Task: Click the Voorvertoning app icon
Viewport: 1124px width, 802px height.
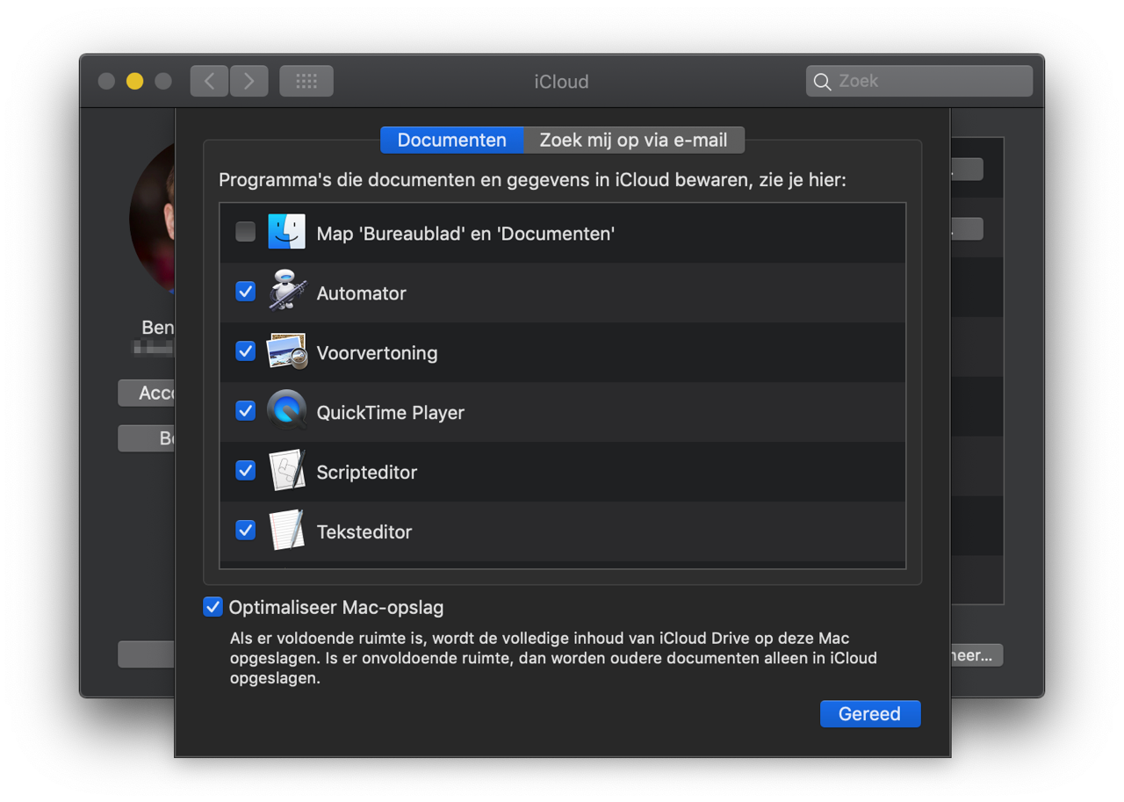Action: (x=286, y=351)
